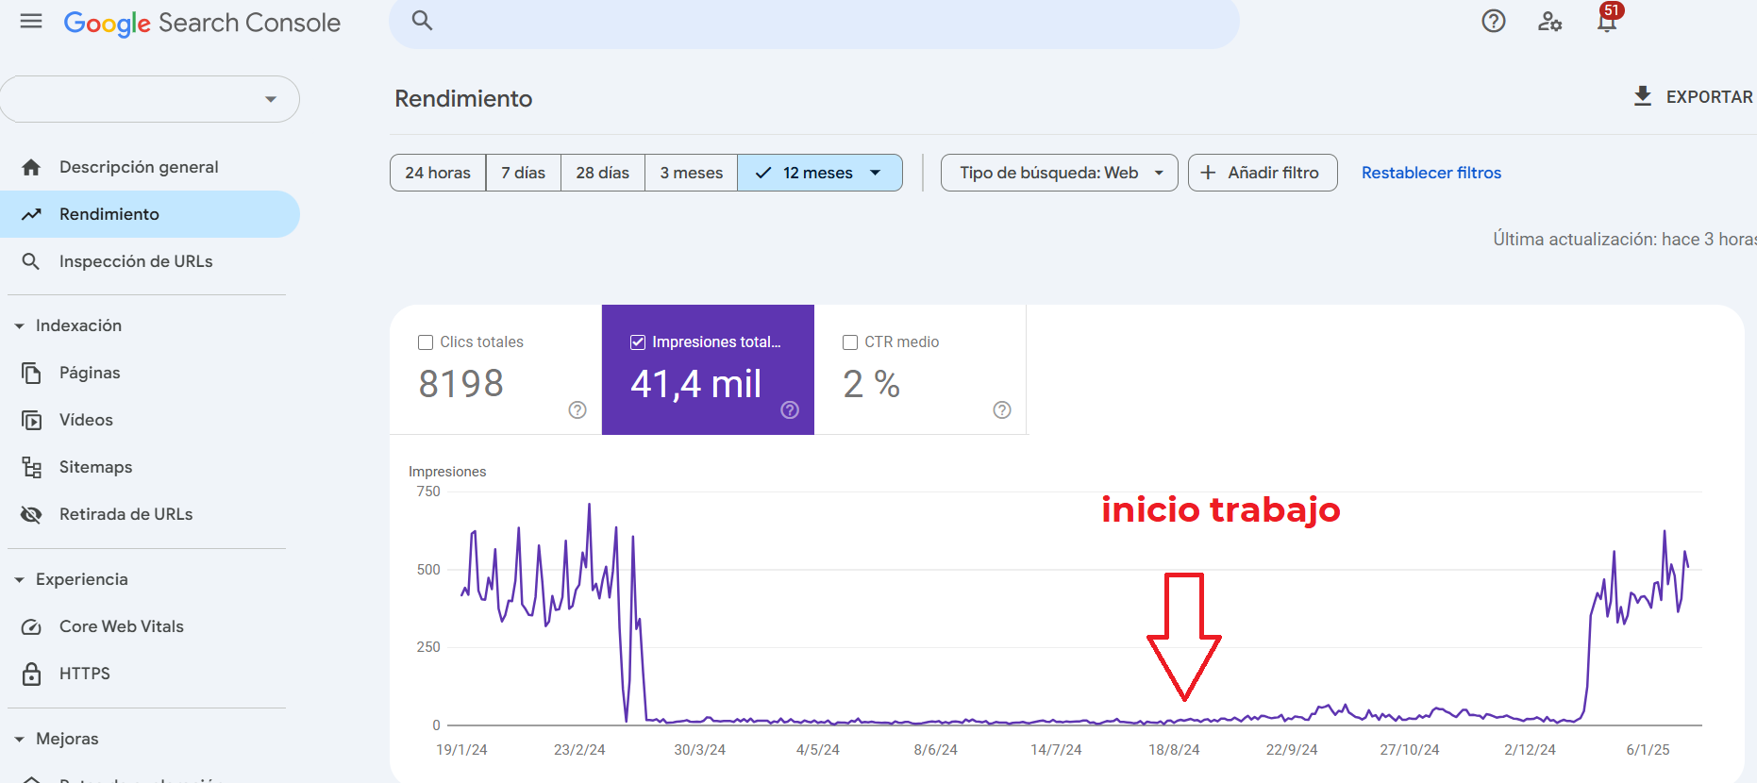Click the Restablecer filtros link
1757x783 pixels.
pyautogui.click(x=1431, y=173)
